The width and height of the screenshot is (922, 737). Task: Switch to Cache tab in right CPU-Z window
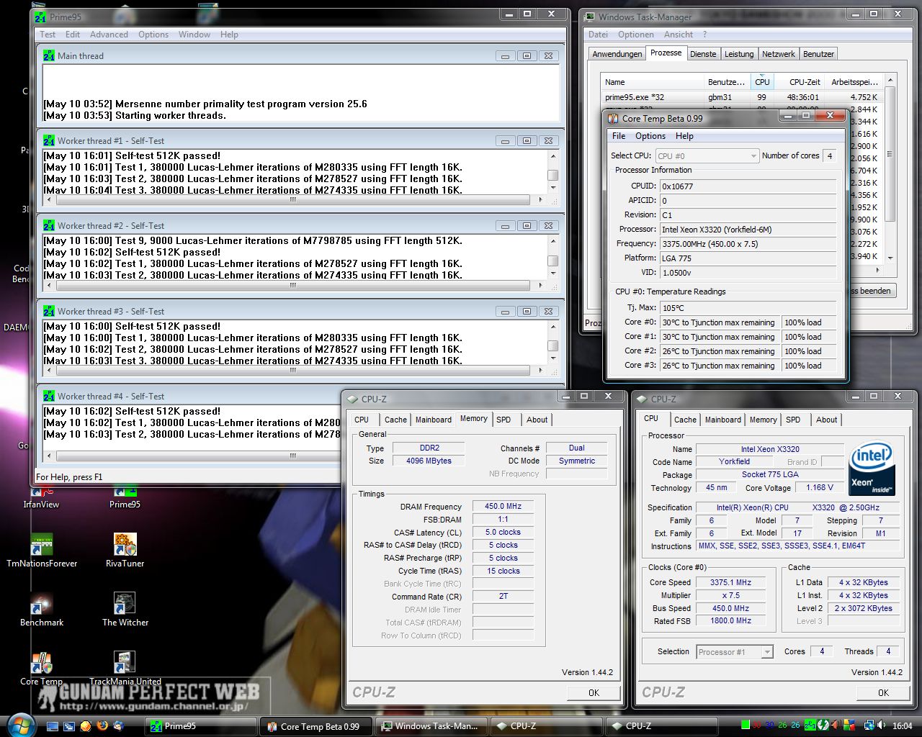coord(685,420)
